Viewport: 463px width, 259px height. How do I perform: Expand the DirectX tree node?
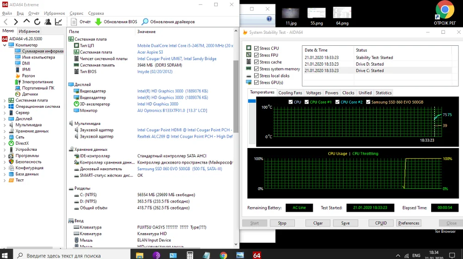(5, 143)
